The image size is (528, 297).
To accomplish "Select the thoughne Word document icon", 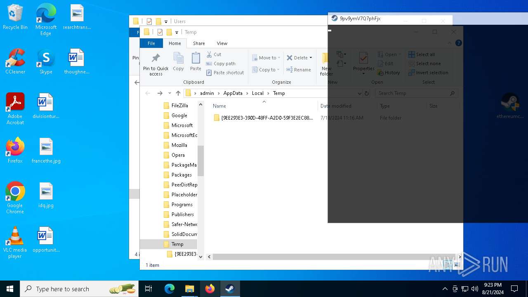I will click(77, 61).
